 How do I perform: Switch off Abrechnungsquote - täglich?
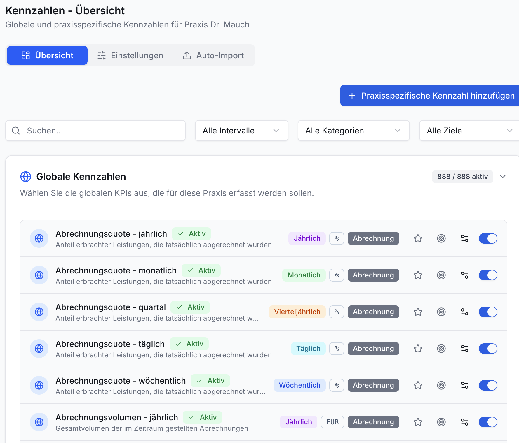[x=488, y=349]
